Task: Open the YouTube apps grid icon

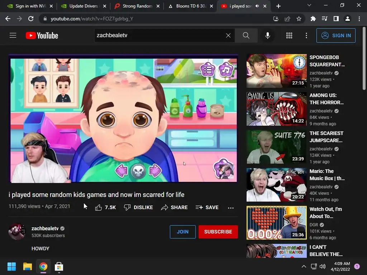Action: (289, 35)
